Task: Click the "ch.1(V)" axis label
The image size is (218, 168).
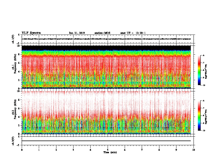Action: click(x=13, y=39)
